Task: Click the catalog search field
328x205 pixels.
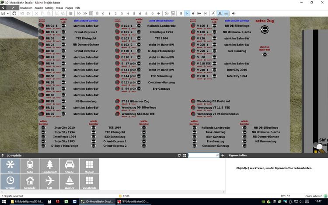Action: [x=203, y=156]
